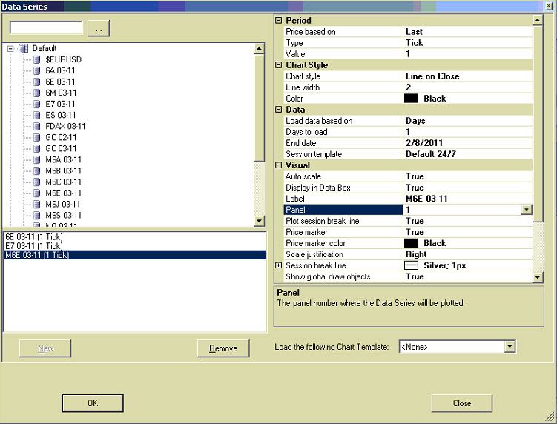Open the Chart Template dropdown
The width and height of the screenshot is (557, 424).
(x=509, y=346)
